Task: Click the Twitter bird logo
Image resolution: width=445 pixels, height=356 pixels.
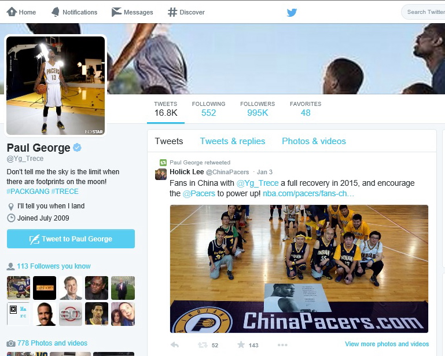Action: click(x=292, y=13)
